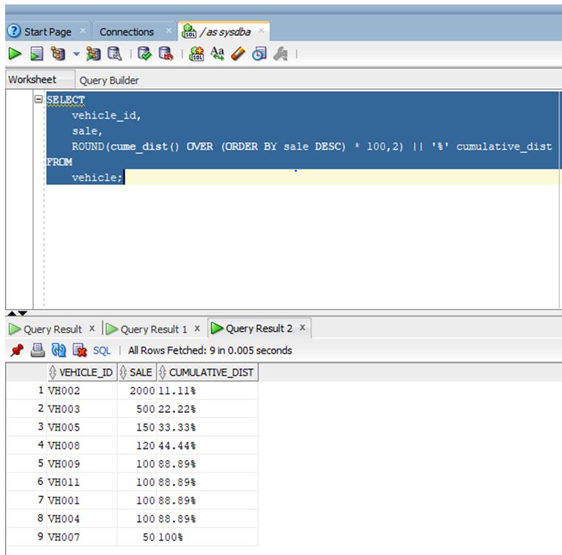562x555 pixels.
Task: Click the Unshared SQL Worksheet icon
Action: pos(197,54)
